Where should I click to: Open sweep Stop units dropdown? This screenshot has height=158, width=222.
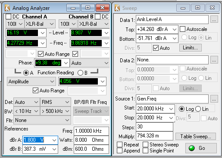[171, 118]
